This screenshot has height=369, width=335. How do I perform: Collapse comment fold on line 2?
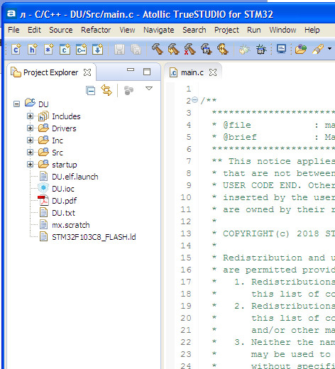coord(194,100)
